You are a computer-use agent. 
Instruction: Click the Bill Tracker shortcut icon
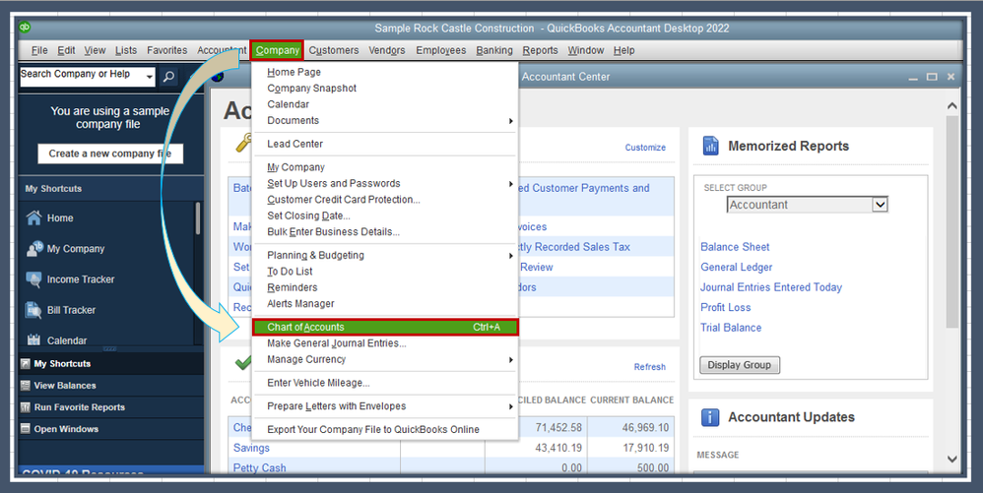pos(33,310)
